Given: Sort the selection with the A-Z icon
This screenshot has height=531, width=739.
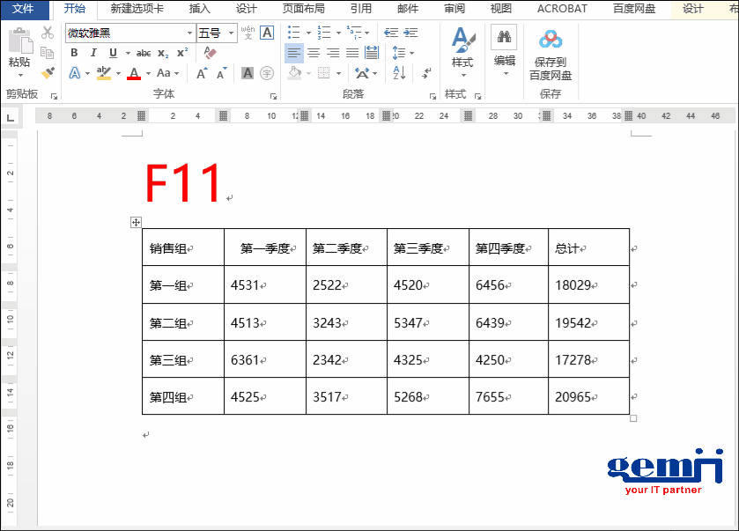Looking at the screenshot, I should [398, 72].
